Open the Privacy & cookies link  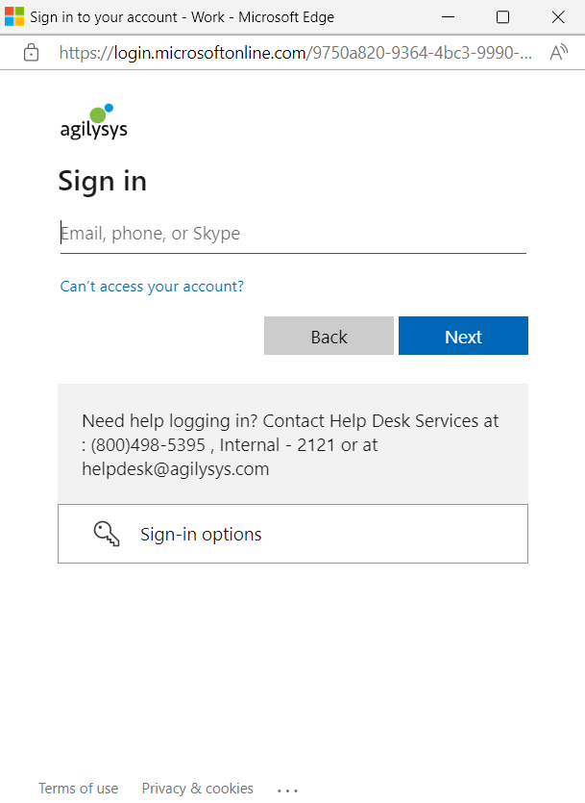click(198, 789)
